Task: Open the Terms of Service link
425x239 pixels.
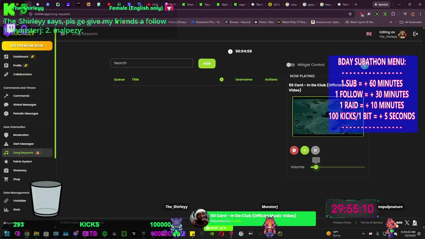Action: coord(371,223)
